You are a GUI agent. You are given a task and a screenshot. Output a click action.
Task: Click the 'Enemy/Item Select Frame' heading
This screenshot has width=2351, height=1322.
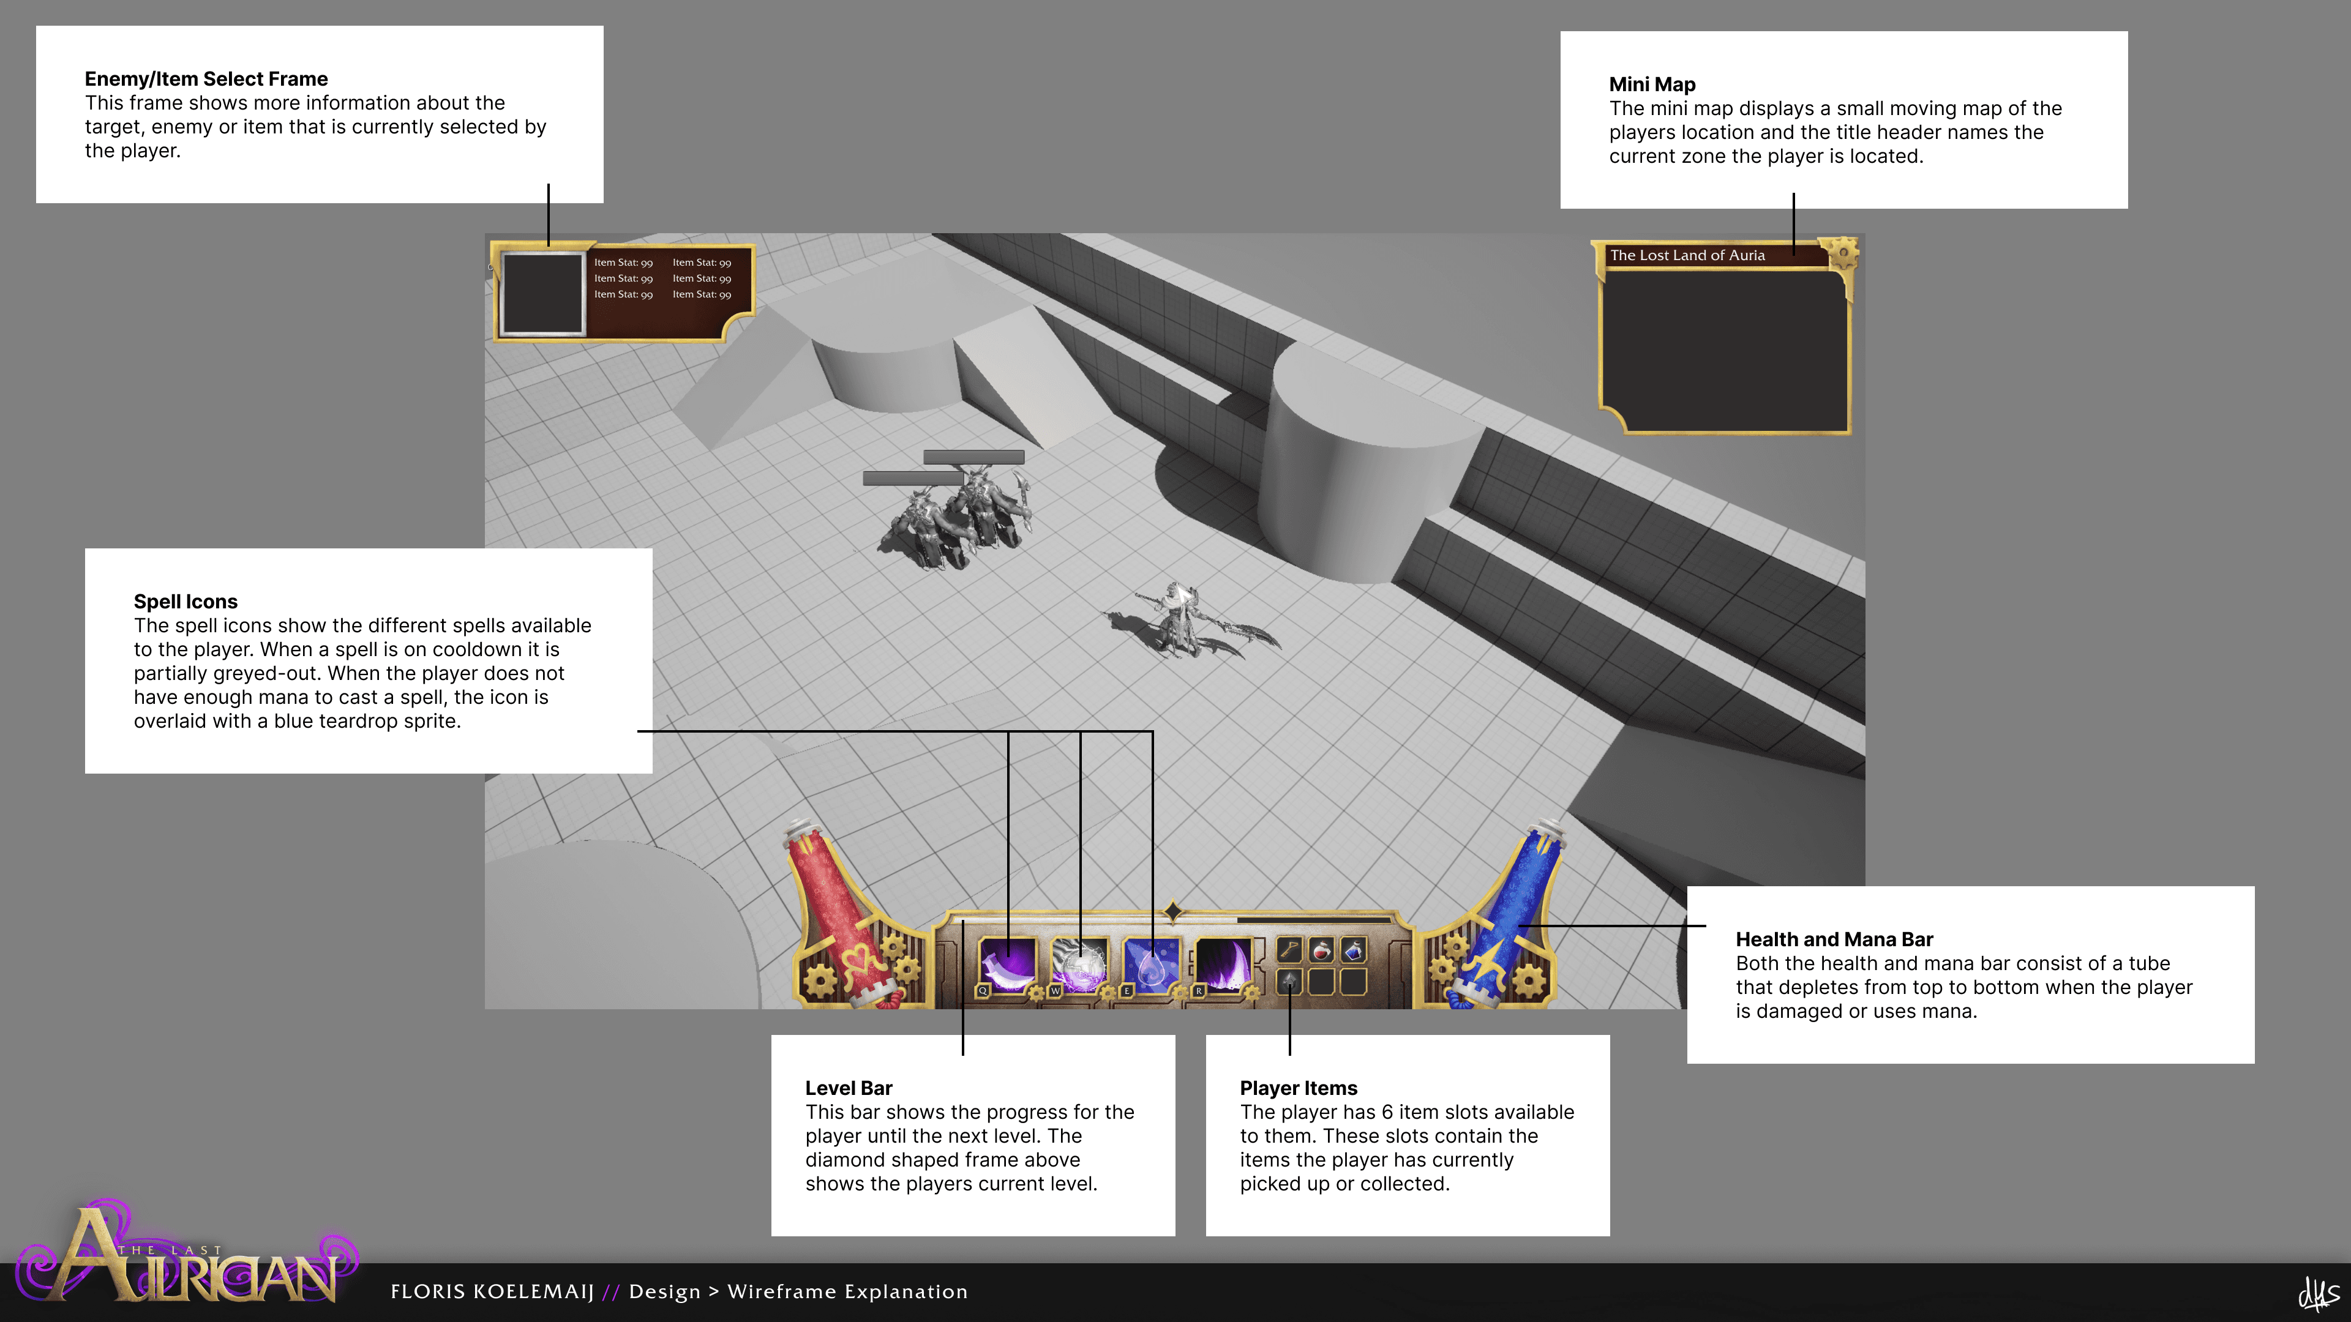click(x=206, y=78)
